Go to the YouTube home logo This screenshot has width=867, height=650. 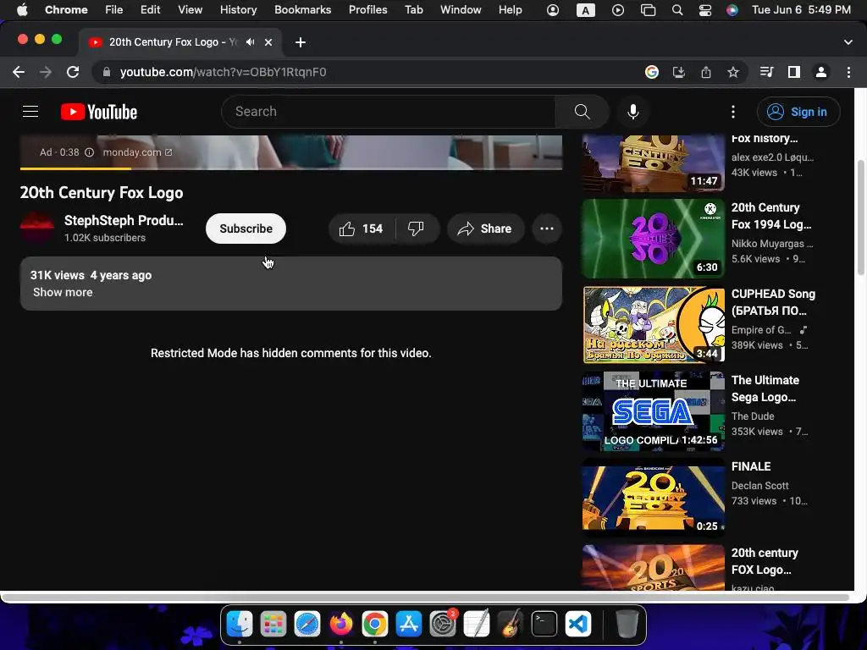tap(99, 112)
